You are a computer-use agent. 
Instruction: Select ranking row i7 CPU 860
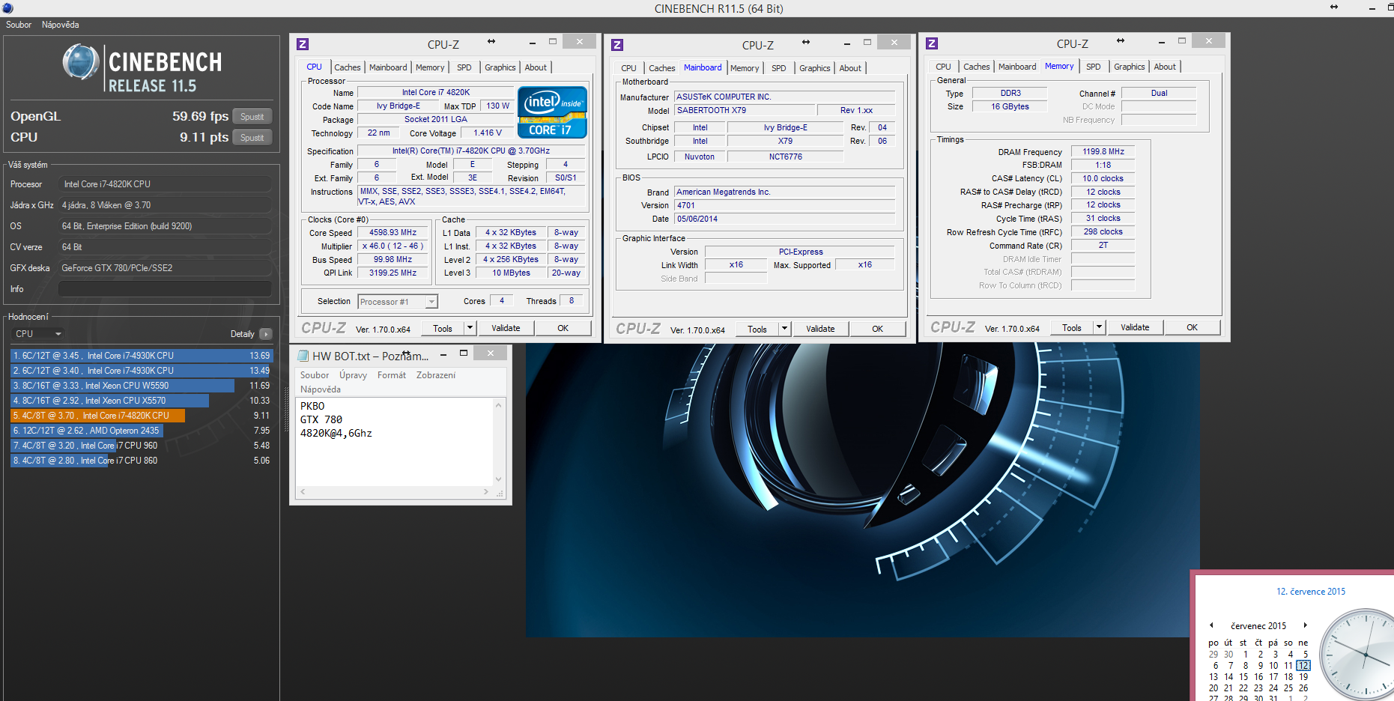coord(141,461)
